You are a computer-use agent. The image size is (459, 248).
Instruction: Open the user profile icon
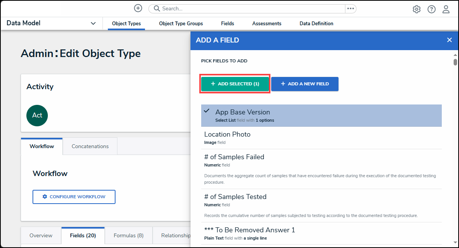click(446, 9)
